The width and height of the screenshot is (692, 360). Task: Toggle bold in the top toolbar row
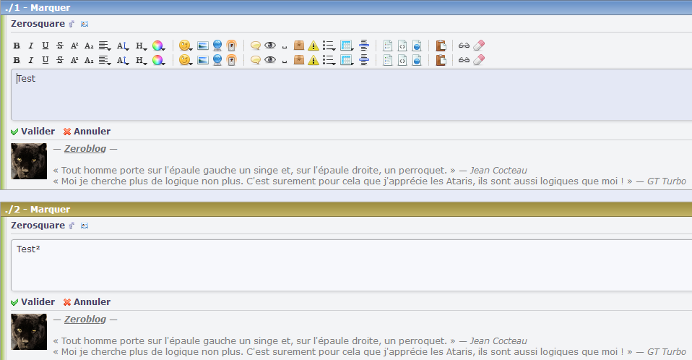(17, 46)
